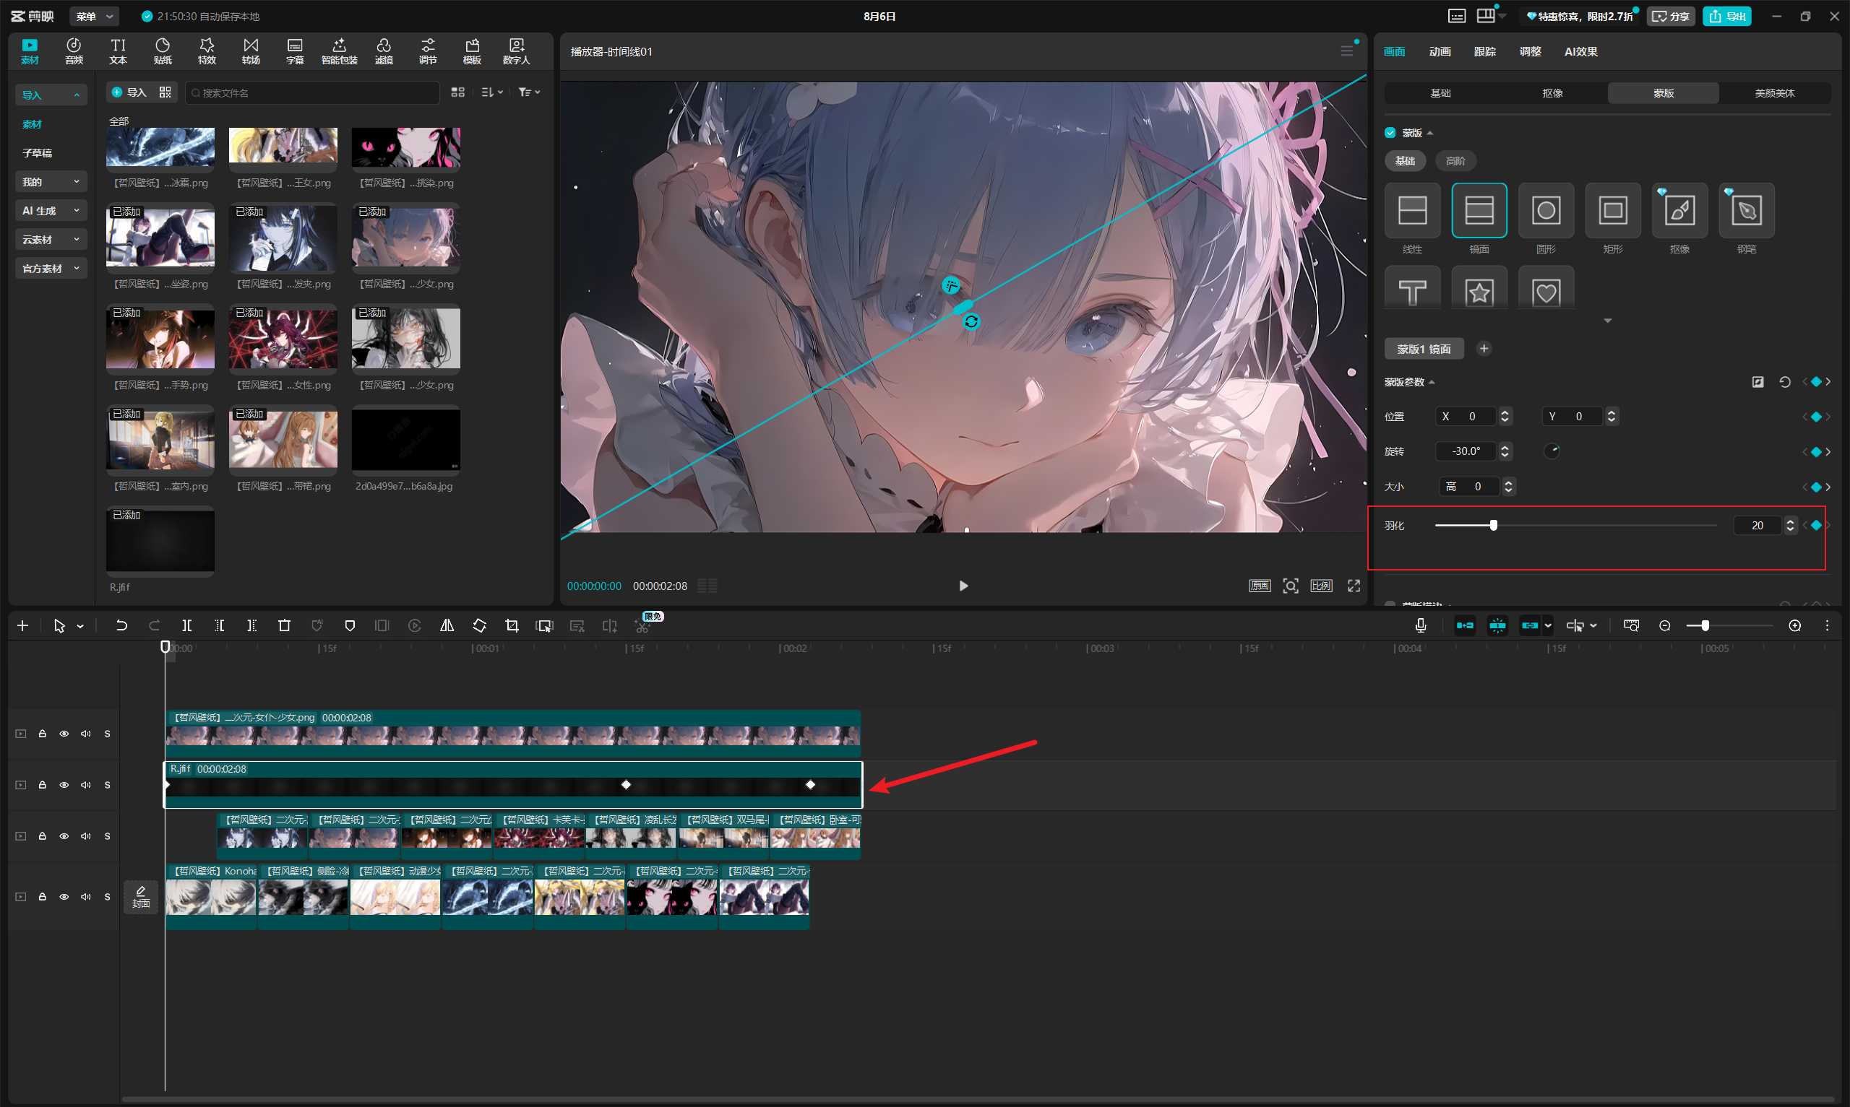The width and height of the screenshot is (1850, 1107).
Task: Click the rotation dial next to -30.0°
Action: (x=1552, y=451)
